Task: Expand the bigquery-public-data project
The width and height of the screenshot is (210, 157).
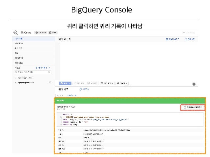Action: 16,83
